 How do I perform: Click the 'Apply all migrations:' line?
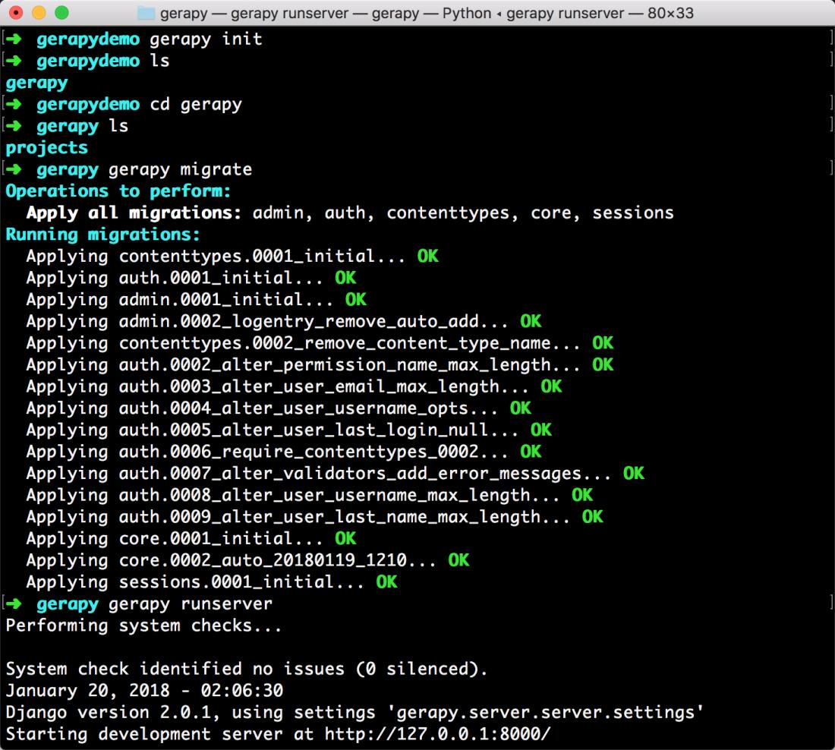click(x=351, y=213)
